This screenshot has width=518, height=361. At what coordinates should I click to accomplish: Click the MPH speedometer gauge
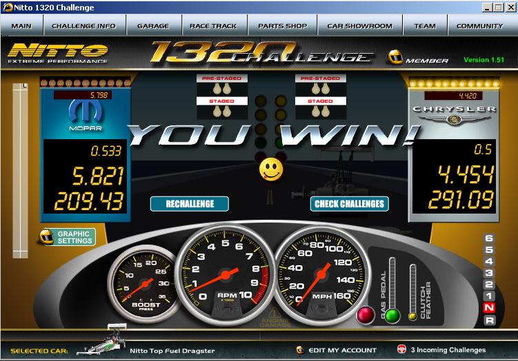(321, 275)
